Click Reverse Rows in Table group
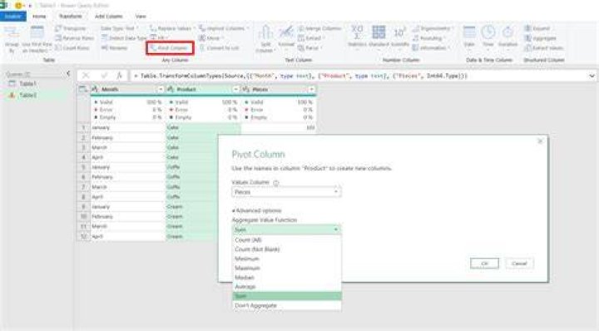This screenshot has width=599, height=331. click(x=75, y=38)
